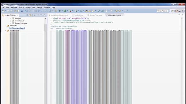
Task: Select the resources folder
Action: pyautogui.click(x=13, y=26)
